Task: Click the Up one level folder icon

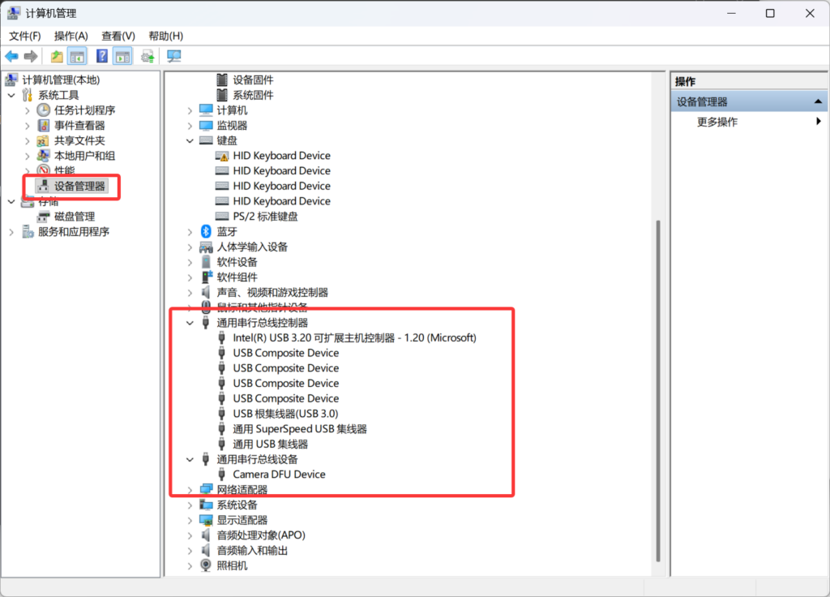Action: tap(57, 56)
